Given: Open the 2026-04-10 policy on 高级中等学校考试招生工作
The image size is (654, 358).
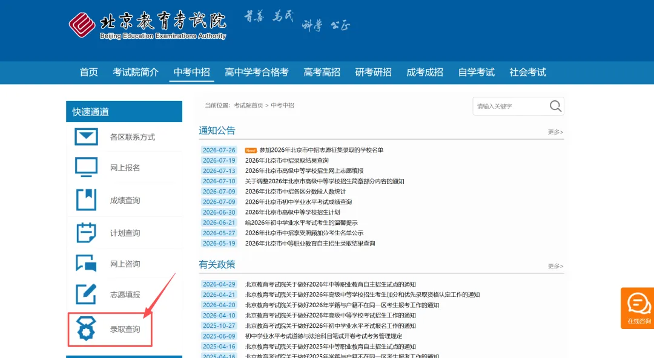Looking at the screenshot, I should (x=331, y=316).
